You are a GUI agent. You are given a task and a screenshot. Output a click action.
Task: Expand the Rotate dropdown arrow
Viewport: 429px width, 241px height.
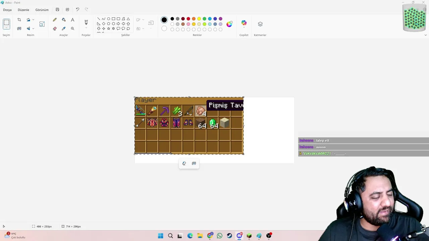click(x=33, y=20)
